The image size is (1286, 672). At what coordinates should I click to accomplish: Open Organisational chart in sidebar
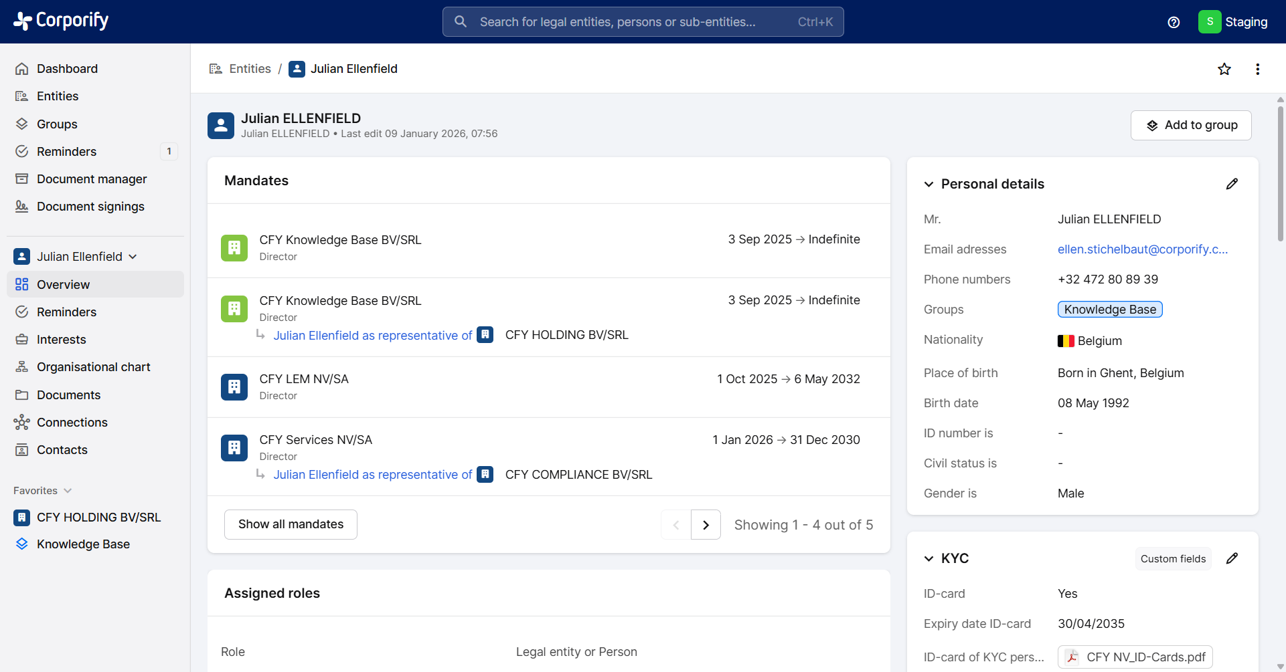coord(93,367)
